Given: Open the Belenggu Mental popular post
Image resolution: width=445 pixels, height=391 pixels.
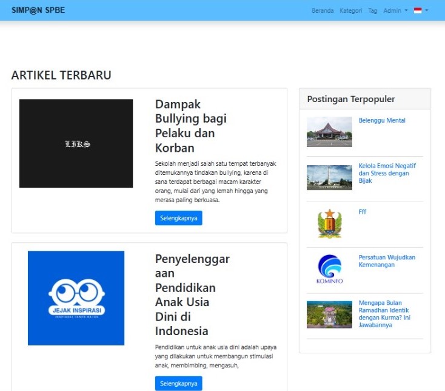Looking at the screenshot, I should pos(382,121).
